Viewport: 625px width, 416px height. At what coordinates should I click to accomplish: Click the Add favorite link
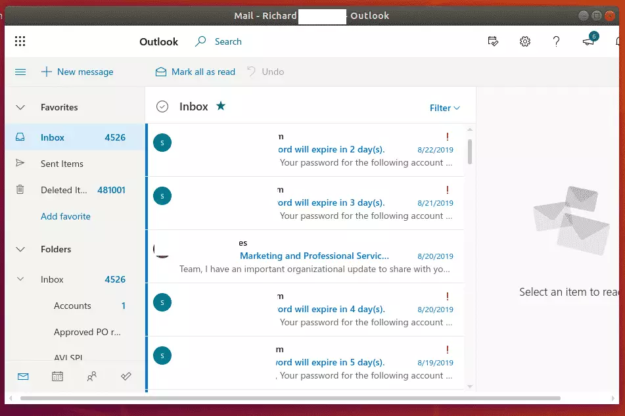pyautogui.click(x=65, y=216)
